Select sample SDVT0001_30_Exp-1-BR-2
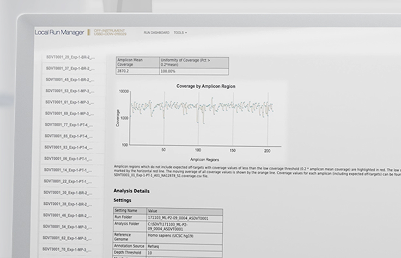 coord(70,192)
